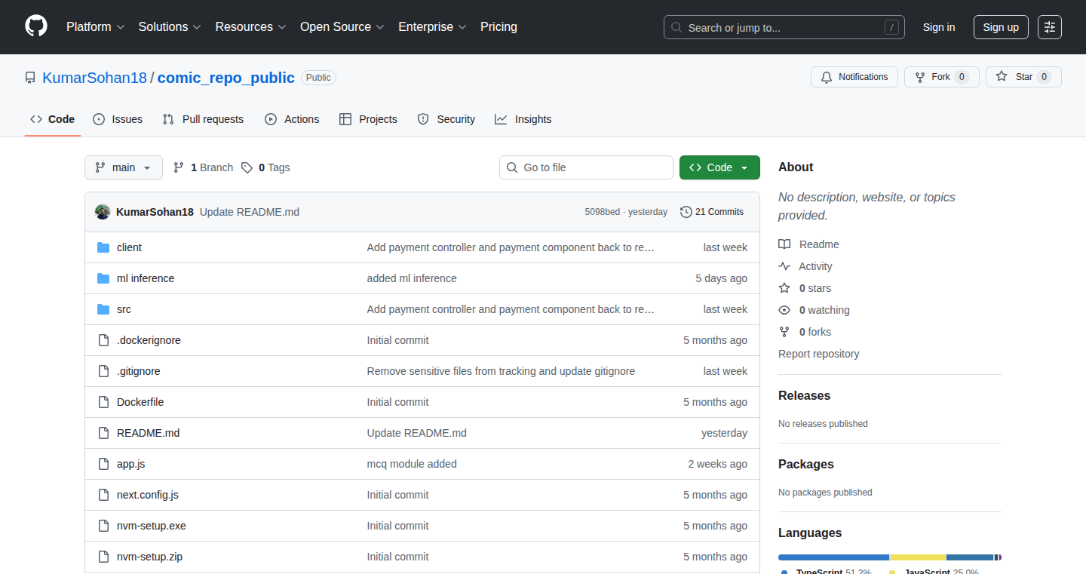Open commit message 'mcq module added'
Image resolution: width=1086 pixels, height=574 pixels.
[x=412, y=464]
